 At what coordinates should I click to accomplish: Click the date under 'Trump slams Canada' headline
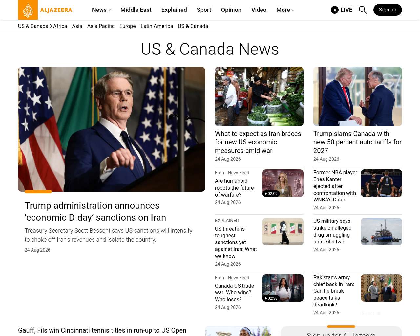[326, 159]
